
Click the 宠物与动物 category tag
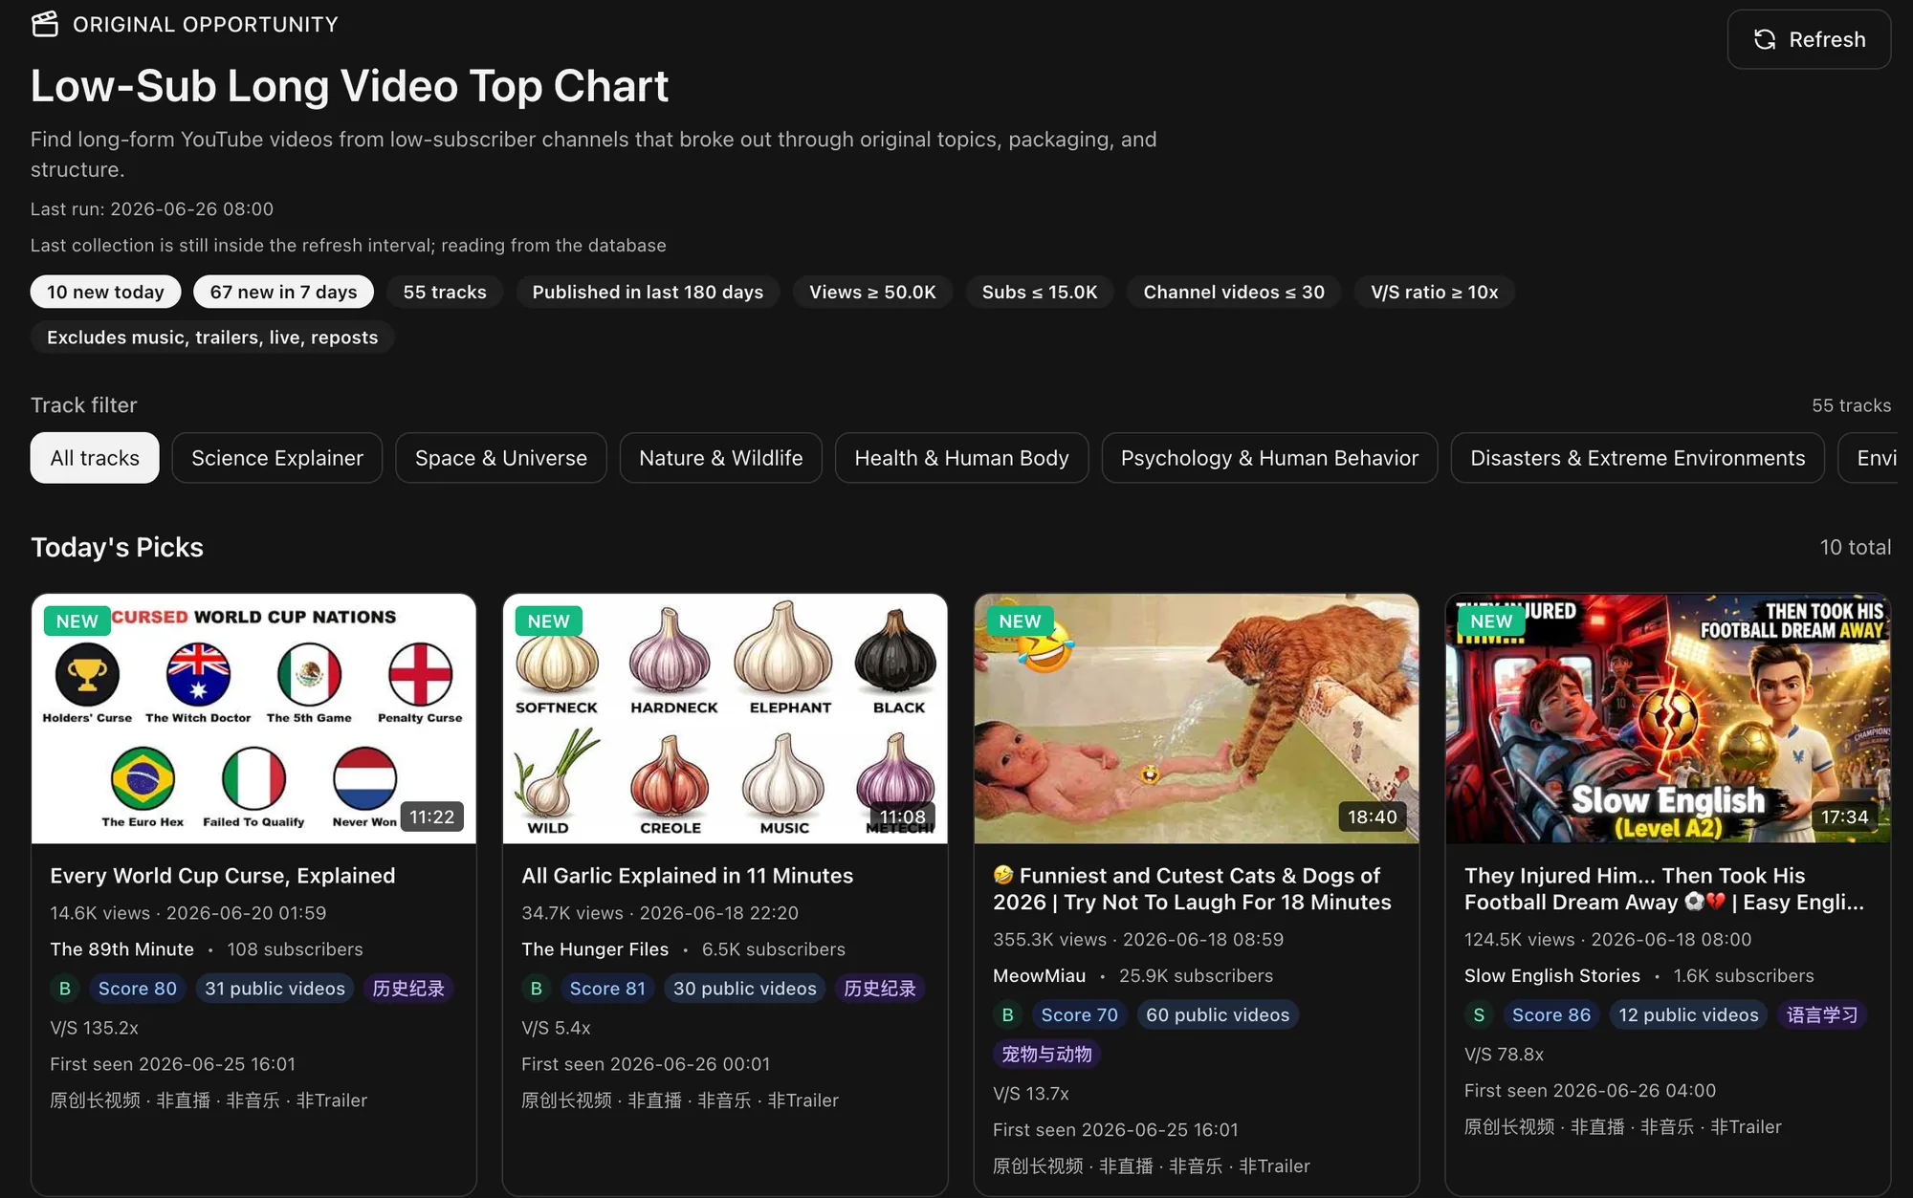coord(1046,1055)
